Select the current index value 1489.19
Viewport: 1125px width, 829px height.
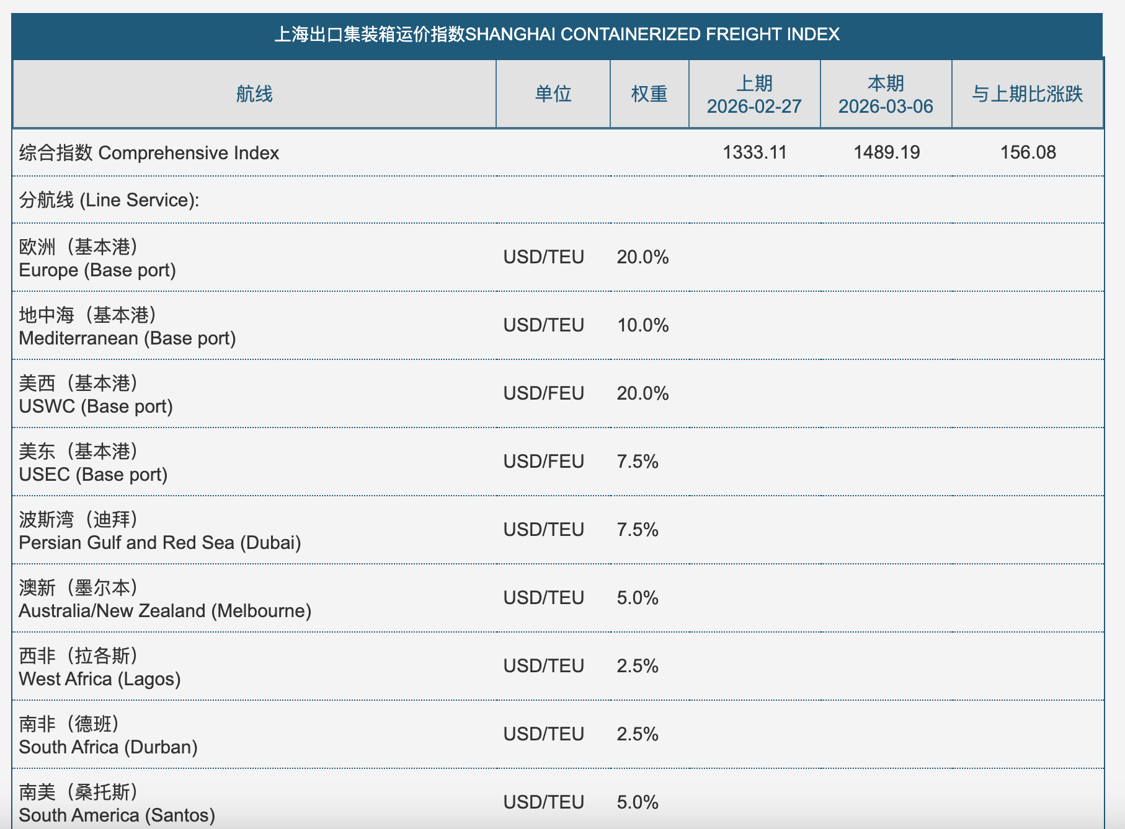(x=886, y=152)
